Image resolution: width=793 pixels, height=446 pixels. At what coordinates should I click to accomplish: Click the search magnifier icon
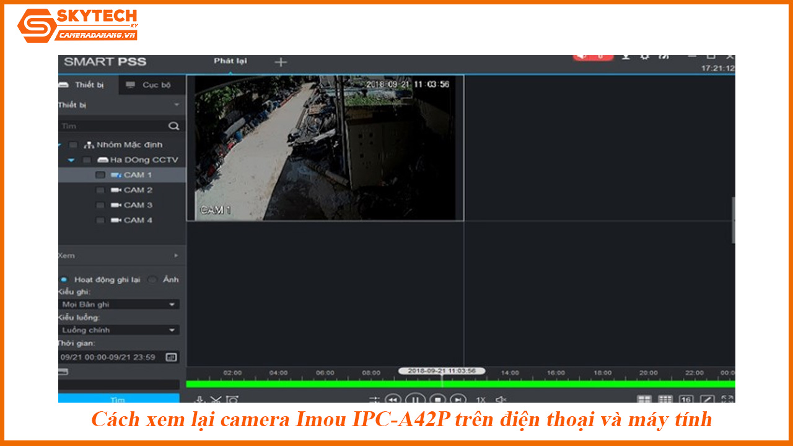point(173,126)
